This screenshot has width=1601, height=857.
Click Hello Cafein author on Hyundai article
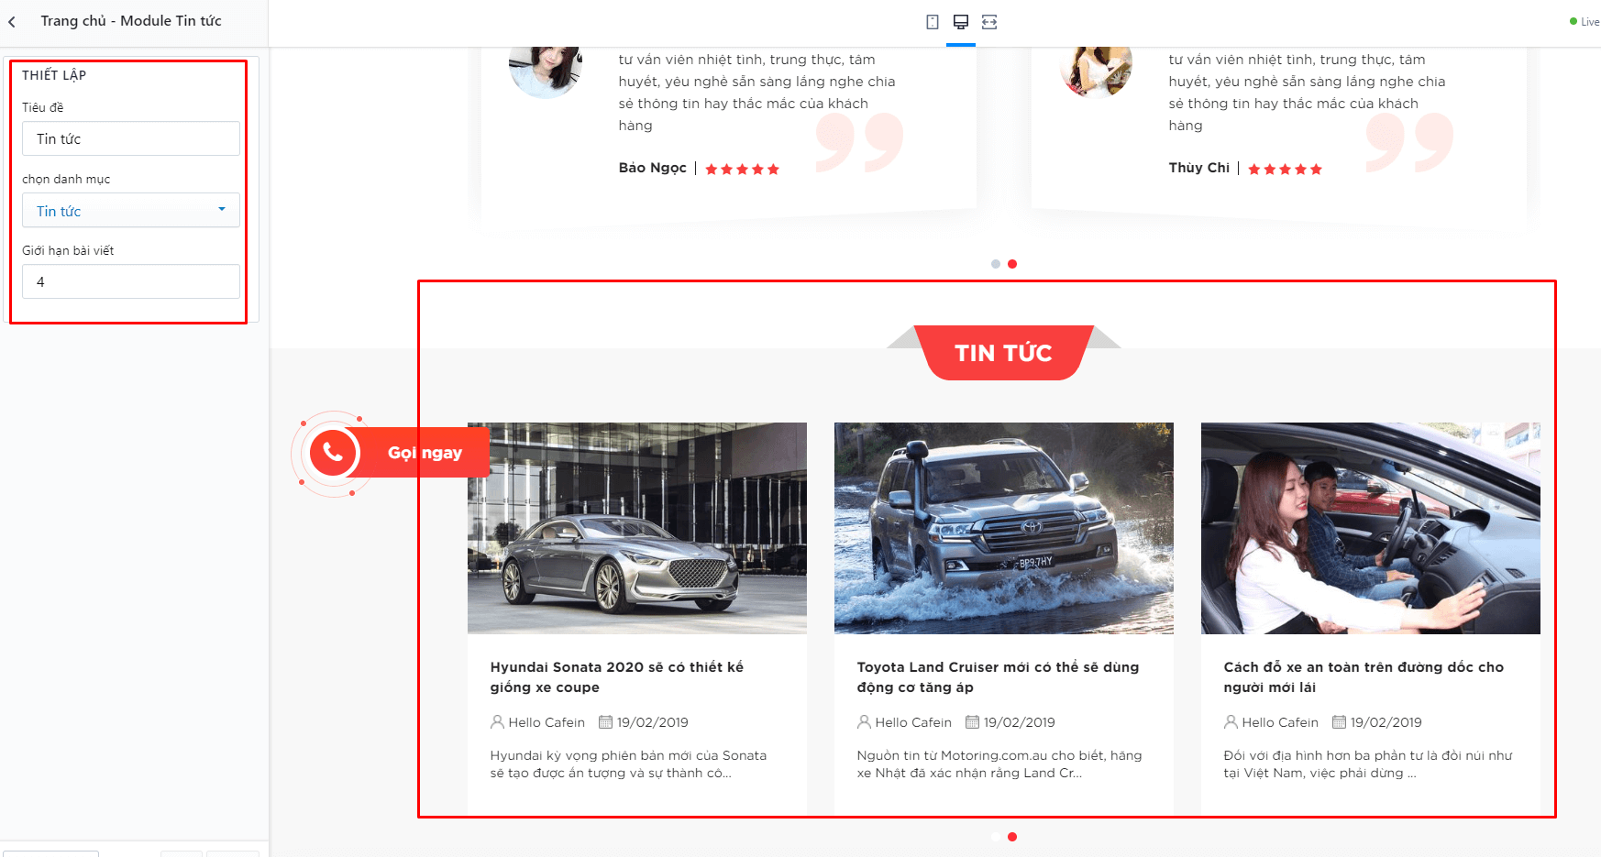pos(547,722)
